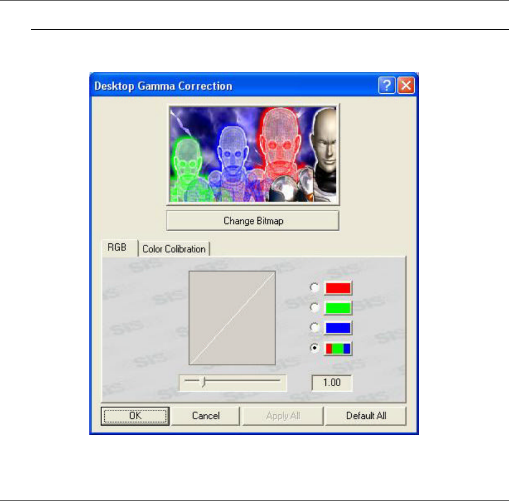Click the 1.00 gamma value field
This screenshot has width=509, height=501.
coord(332,383)
